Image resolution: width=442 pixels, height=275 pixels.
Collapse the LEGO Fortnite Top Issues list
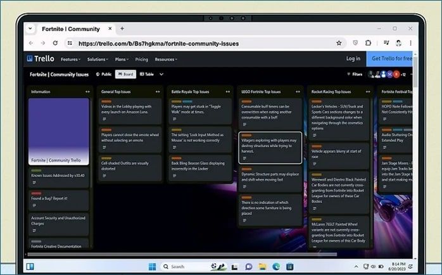[x=298, y=92]
